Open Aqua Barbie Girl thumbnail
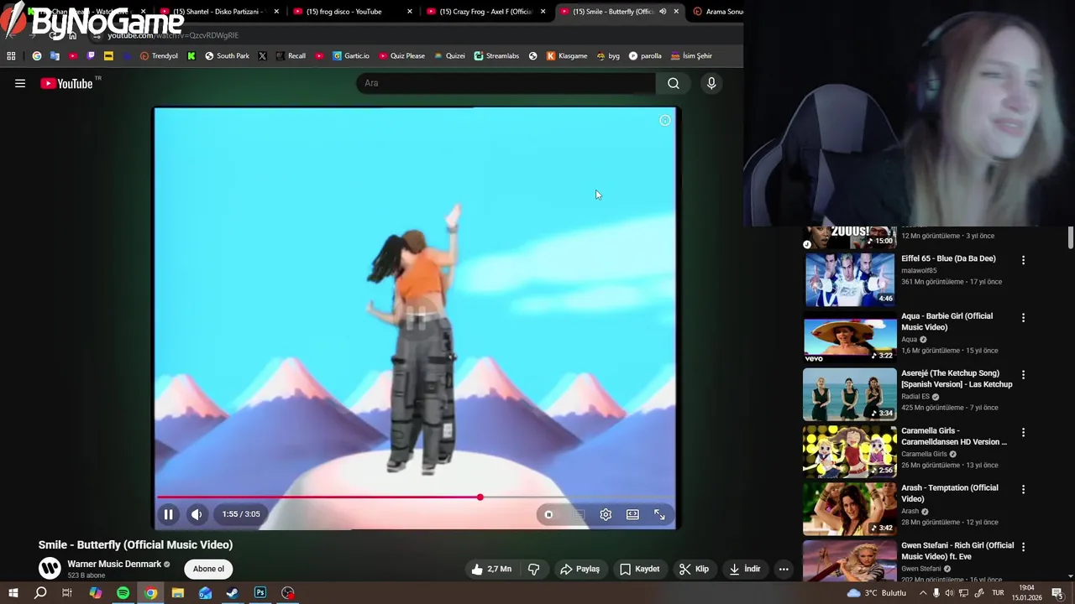 [x=850, y=336]
